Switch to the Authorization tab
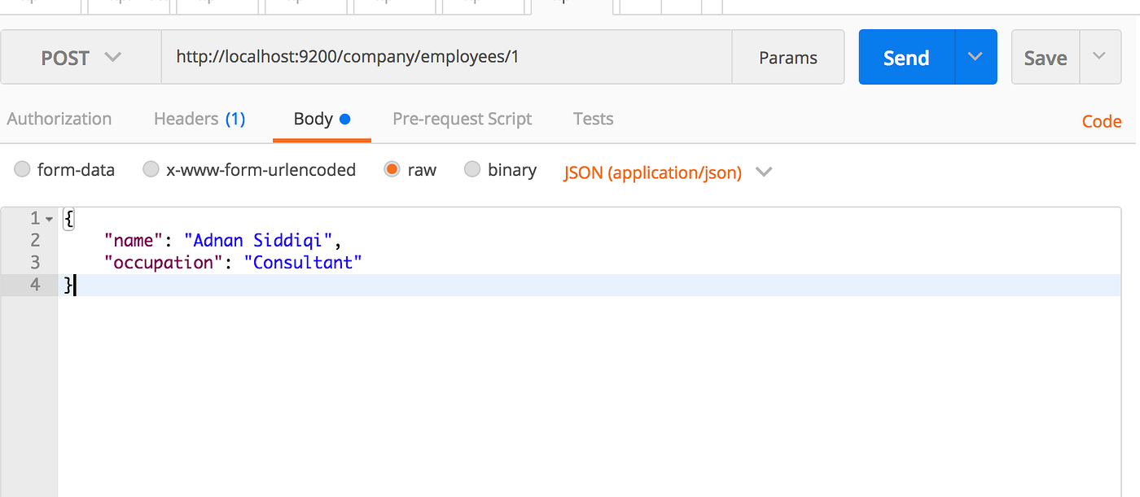The image size is (1140, 497). pos(59,119)
